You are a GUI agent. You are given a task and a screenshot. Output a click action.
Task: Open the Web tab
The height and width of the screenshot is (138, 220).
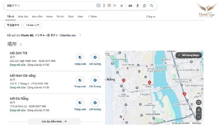click(80, 17)
